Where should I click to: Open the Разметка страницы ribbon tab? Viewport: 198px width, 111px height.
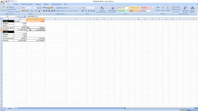click(x=27, y=4)
